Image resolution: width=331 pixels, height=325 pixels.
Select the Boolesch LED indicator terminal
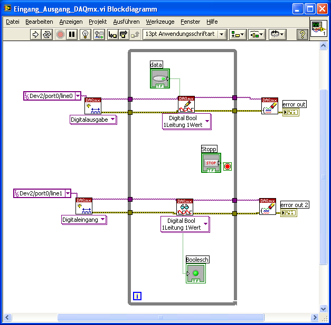tap(196, 273)
